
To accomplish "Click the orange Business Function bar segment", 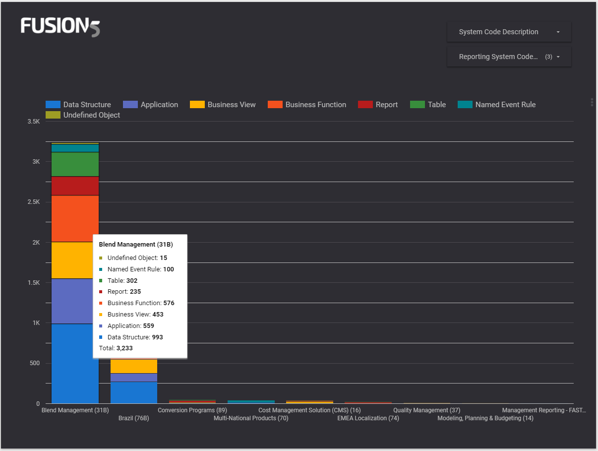I will click(74, 218).
